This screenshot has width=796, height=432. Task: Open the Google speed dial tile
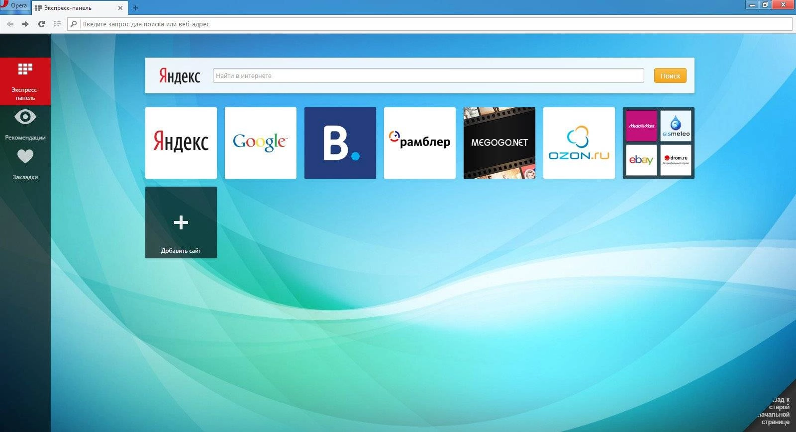coord(261,143)
